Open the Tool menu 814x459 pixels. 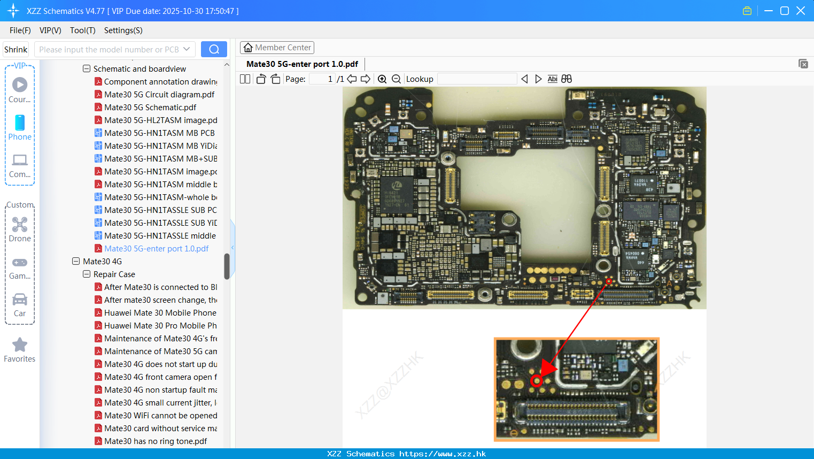point(82,30)
